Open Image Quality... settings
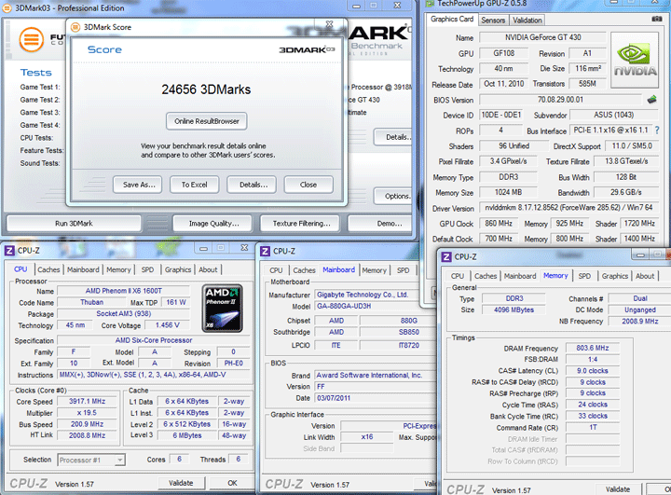Screen dimensions: 671x495 tap(214, 224)
